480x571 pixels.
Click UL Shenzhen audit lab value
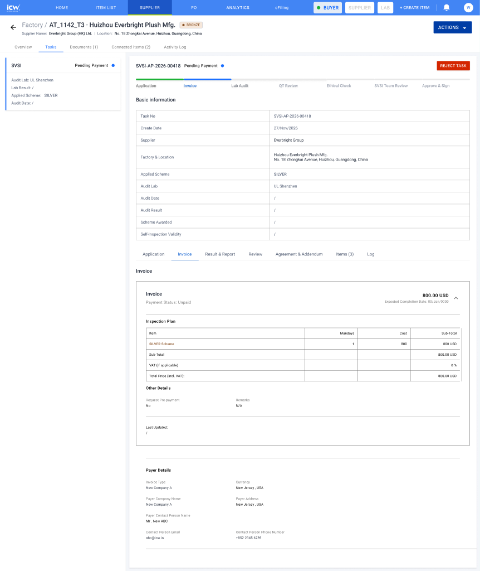coord(286,186)
